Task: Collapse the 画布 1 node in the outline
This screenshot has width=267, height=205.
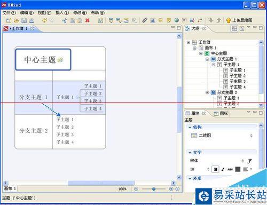Action: 195,48
